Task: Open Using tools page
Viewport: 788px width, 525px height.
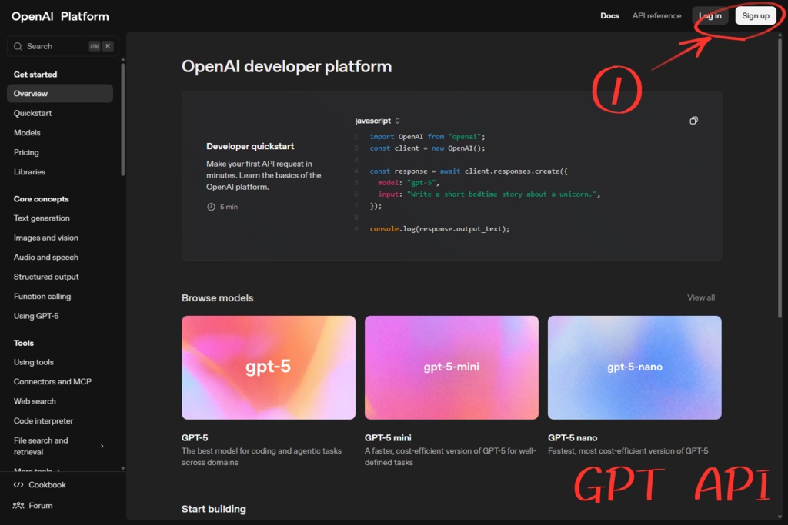Action: [34, 362]
